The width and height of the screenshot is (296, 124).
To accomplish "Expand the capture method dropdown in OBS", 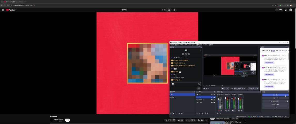I will [238, 89].
